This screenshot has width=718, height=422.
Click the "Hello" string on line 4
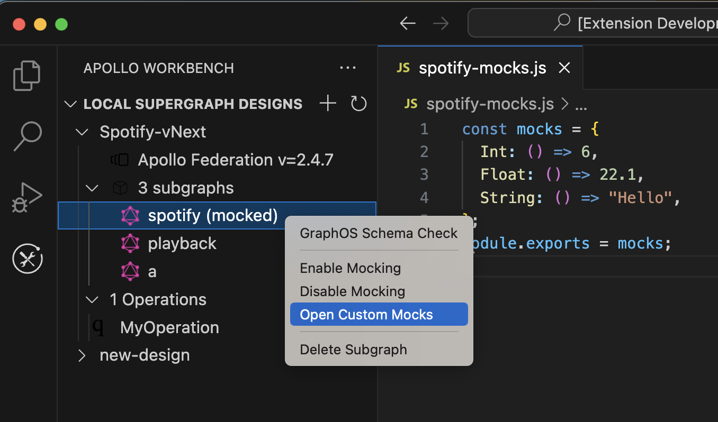pyautogui.click(x=640, y=198)
